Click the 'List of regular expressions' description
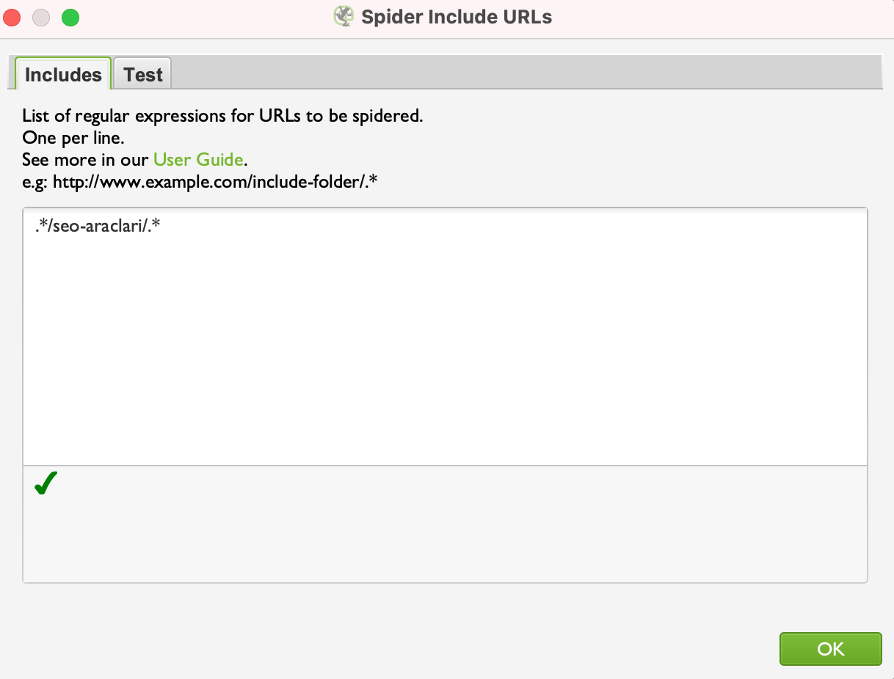The height and width of the screenshot is (679, 894). [222, 116]
